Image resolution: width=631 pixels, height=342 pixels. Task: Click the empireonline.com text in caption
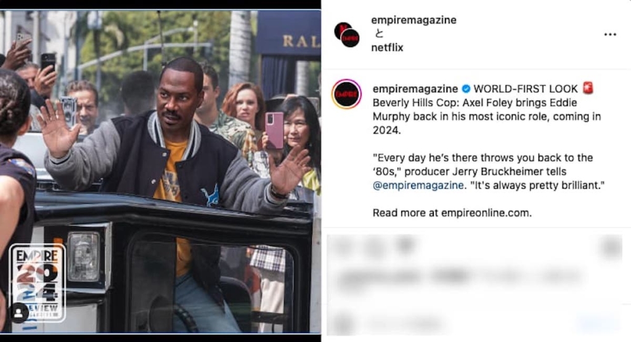[486, 213]
